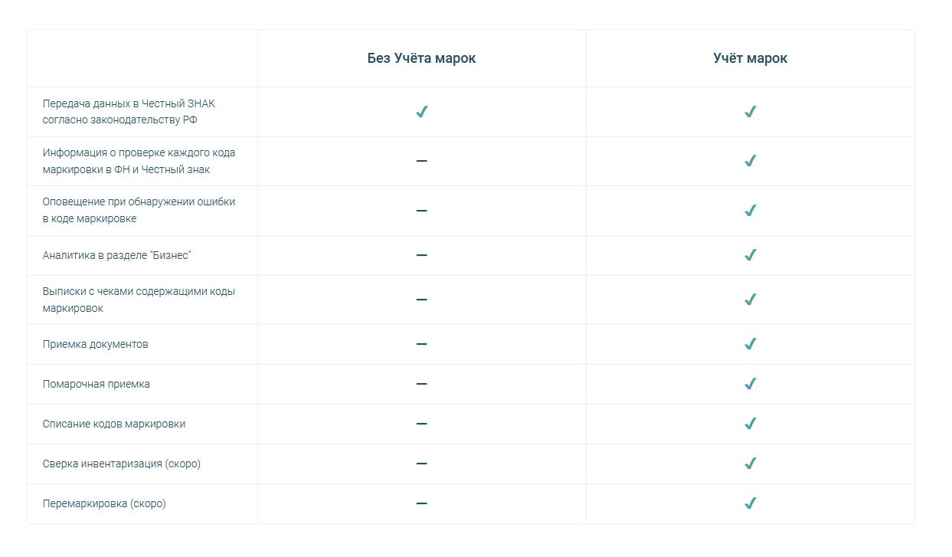The width and height of the screenshot is (952, 557).
Task: Click the Сверка инвентаризация (скоро) label
Action: [x=122, y=464]
